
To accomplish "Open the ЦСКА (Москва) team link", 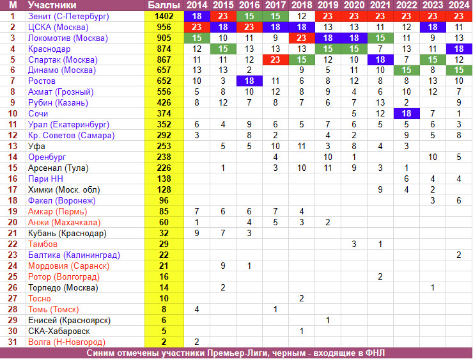I will pos(58,27).
